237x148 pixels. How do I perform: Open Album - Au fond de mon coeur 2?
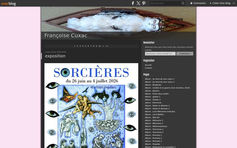(x=160, y=82)
